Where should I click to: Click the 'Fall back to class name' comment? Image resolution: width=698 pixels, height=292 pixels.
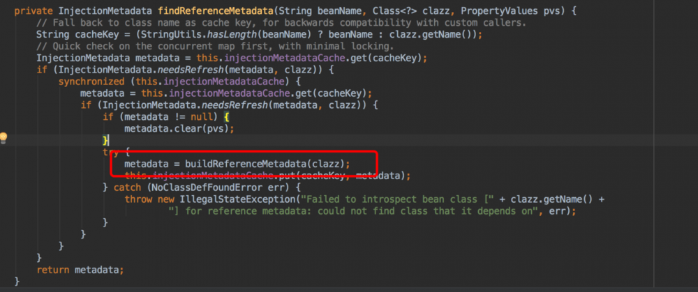coord(281,23)
